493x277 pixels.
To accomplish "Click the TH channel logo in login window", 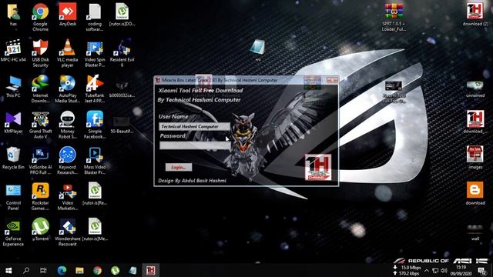I will click(x=318, y=167).
